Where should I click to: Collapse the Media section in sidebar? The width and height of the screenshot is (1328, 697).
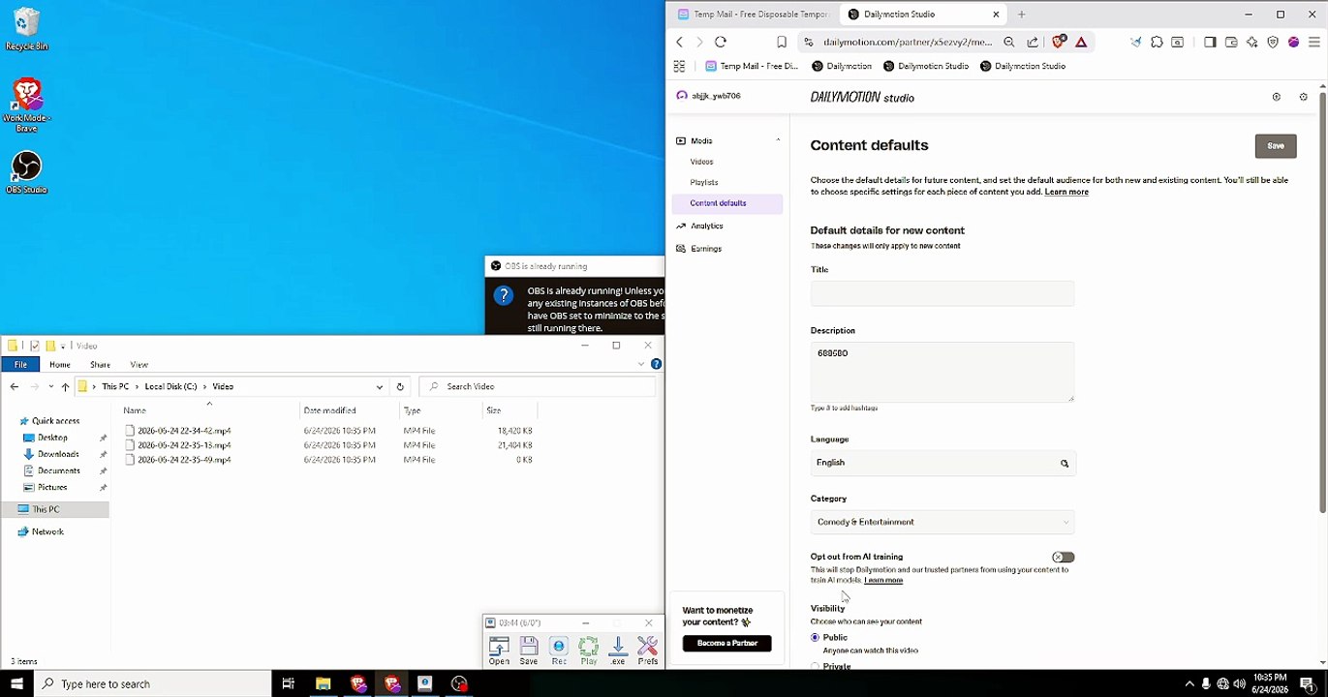coord(778,141)
